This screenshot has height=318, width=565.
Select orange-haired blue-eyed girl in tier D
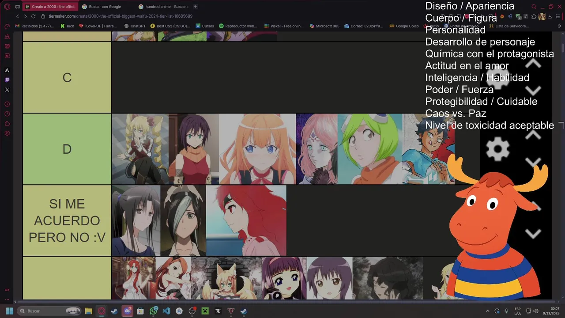coord(257,149)
